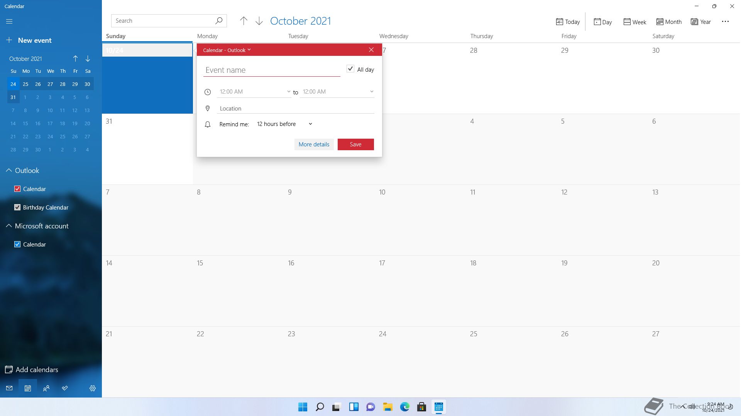The image size is (741, 416).
Task: Collapse the Microsoft account section
Action: [9, 226]
